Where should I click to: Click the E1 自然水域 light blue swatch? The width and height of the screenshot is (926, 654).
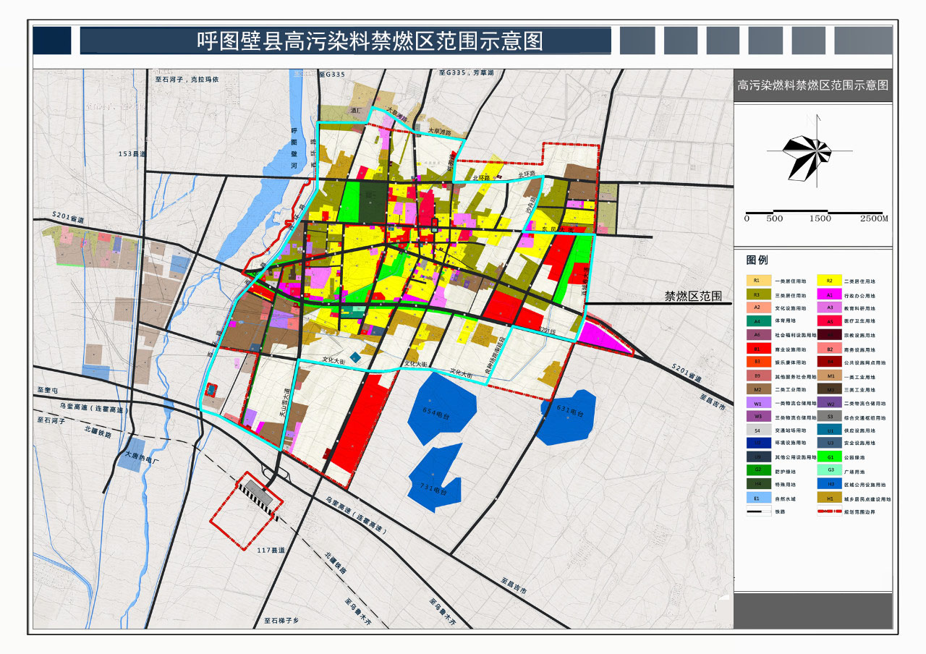[757, 498]
